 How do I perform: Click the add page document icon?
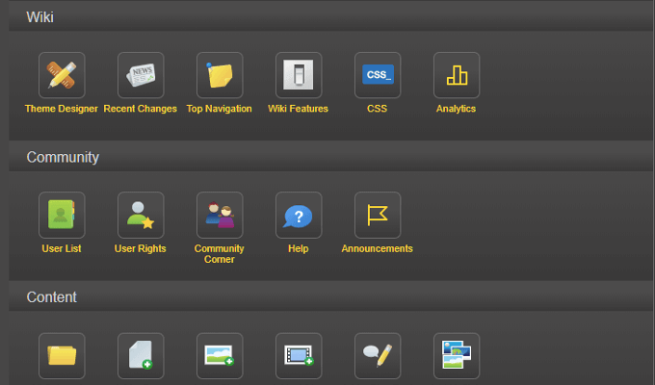141,356
